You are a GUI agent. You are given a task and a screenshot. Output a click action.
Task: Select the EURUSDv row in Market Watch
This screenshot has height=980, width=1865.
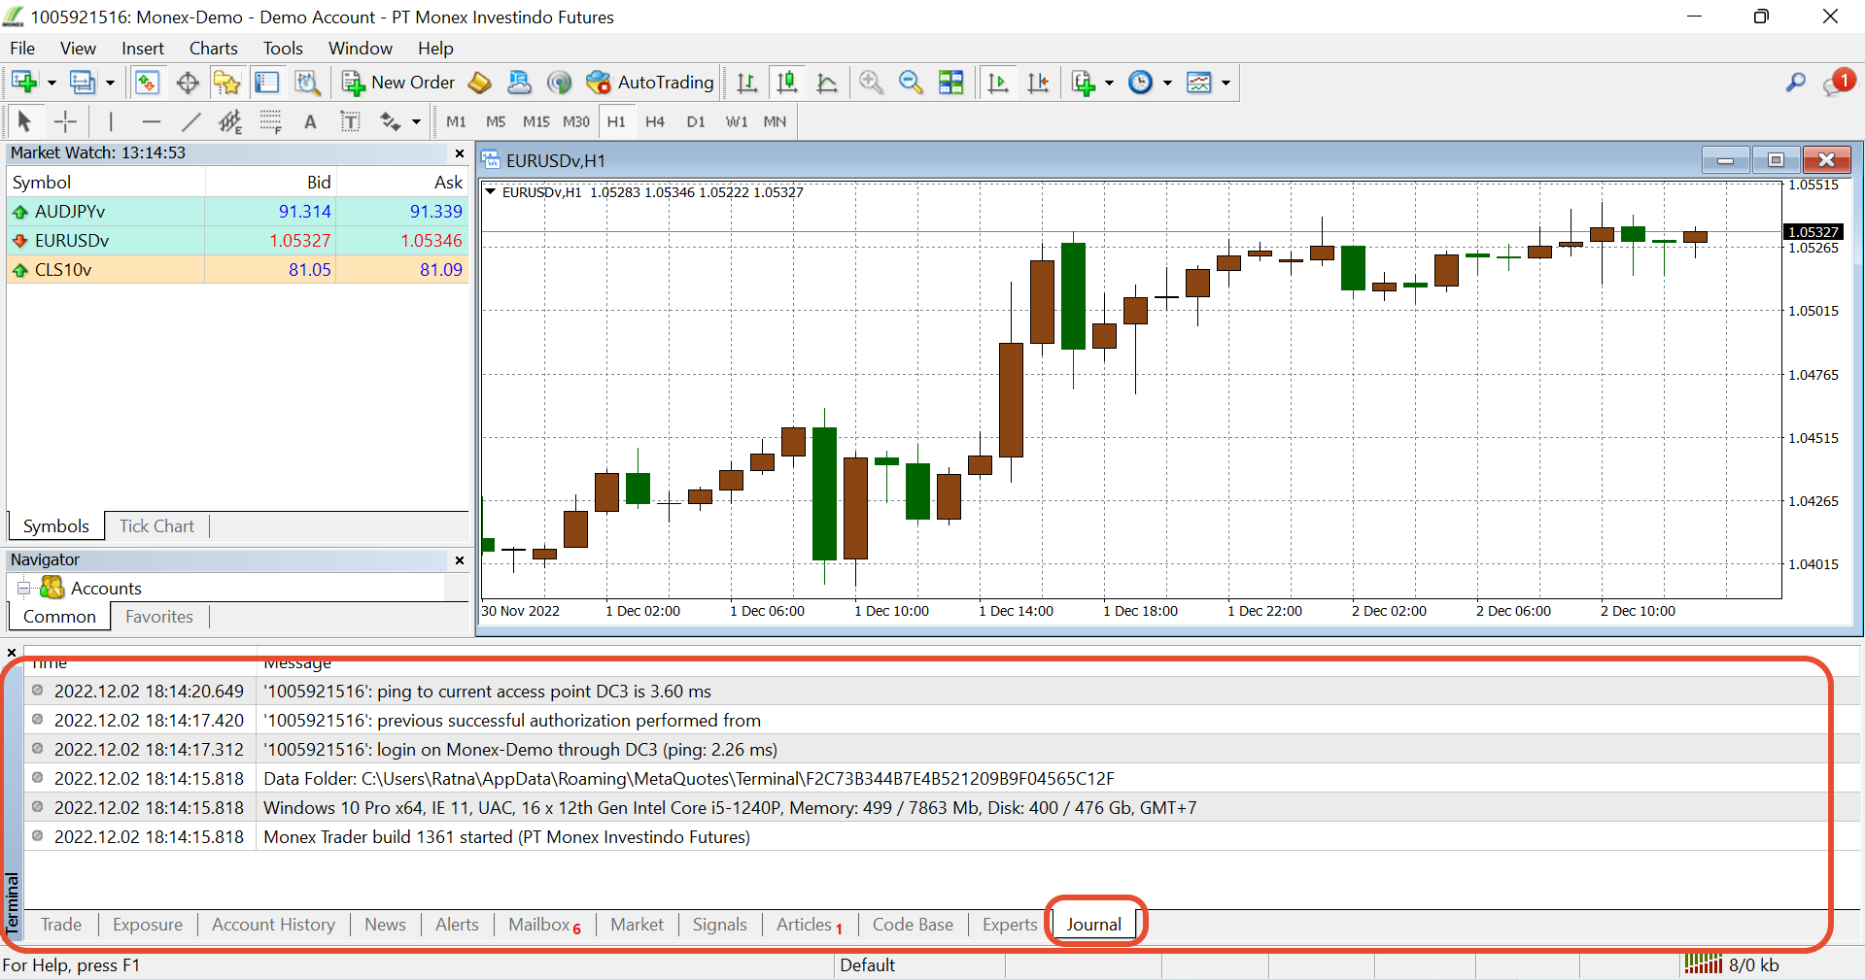pos(238,241)
